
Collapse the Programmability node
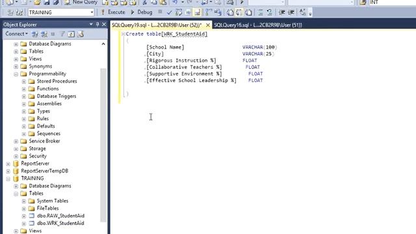click(x=16, y=74)
